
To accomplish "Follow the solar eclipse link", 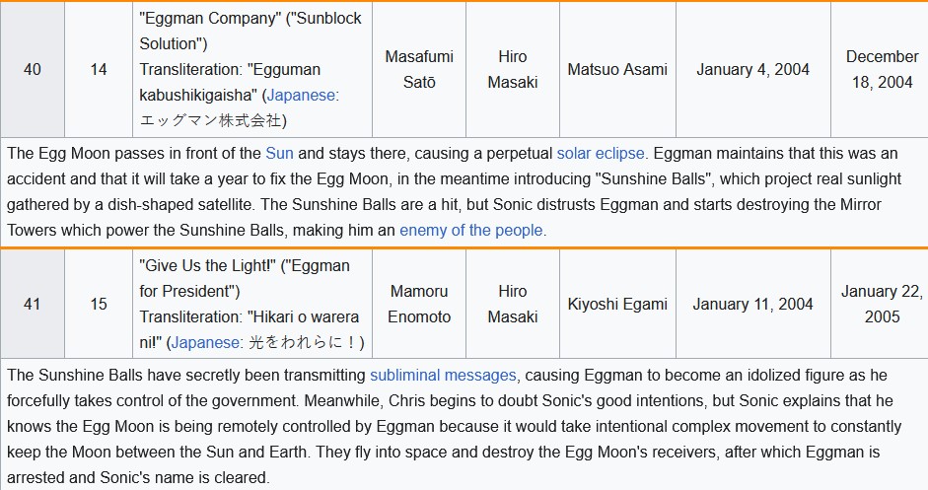I will 601,153.
